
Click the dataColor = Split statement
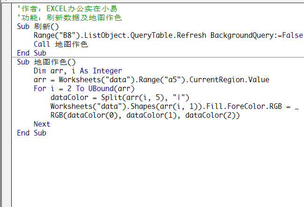[x=120, y=98]
